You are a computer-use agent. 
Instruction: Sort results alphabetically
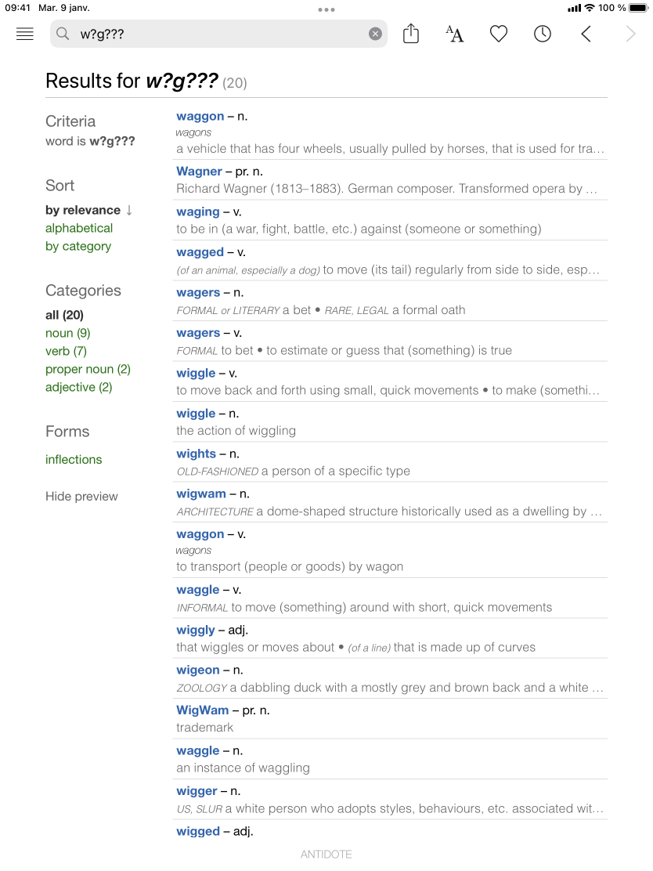tap(79, 228)
